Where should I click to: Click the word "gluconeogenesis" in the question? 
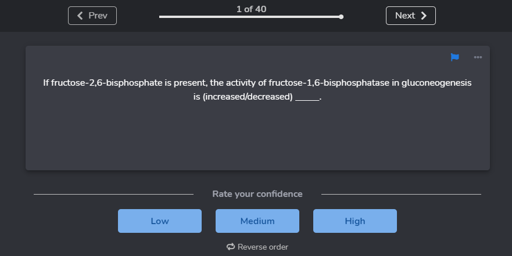pos(436,83)
